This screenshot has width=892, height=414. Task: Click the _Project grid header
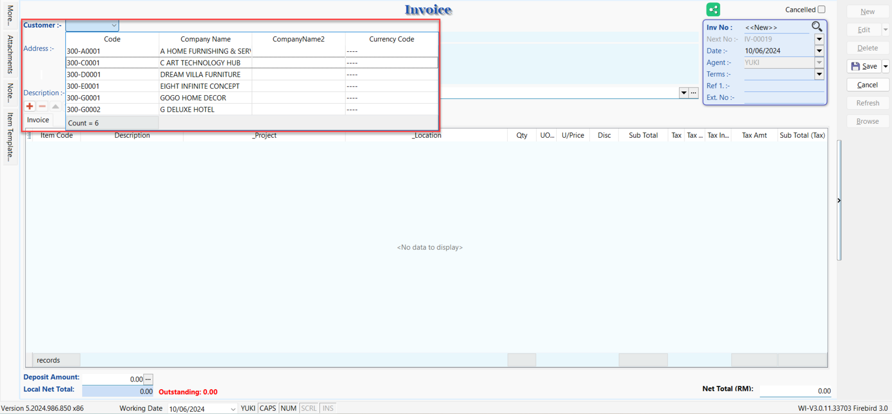[x=264, y=135]
